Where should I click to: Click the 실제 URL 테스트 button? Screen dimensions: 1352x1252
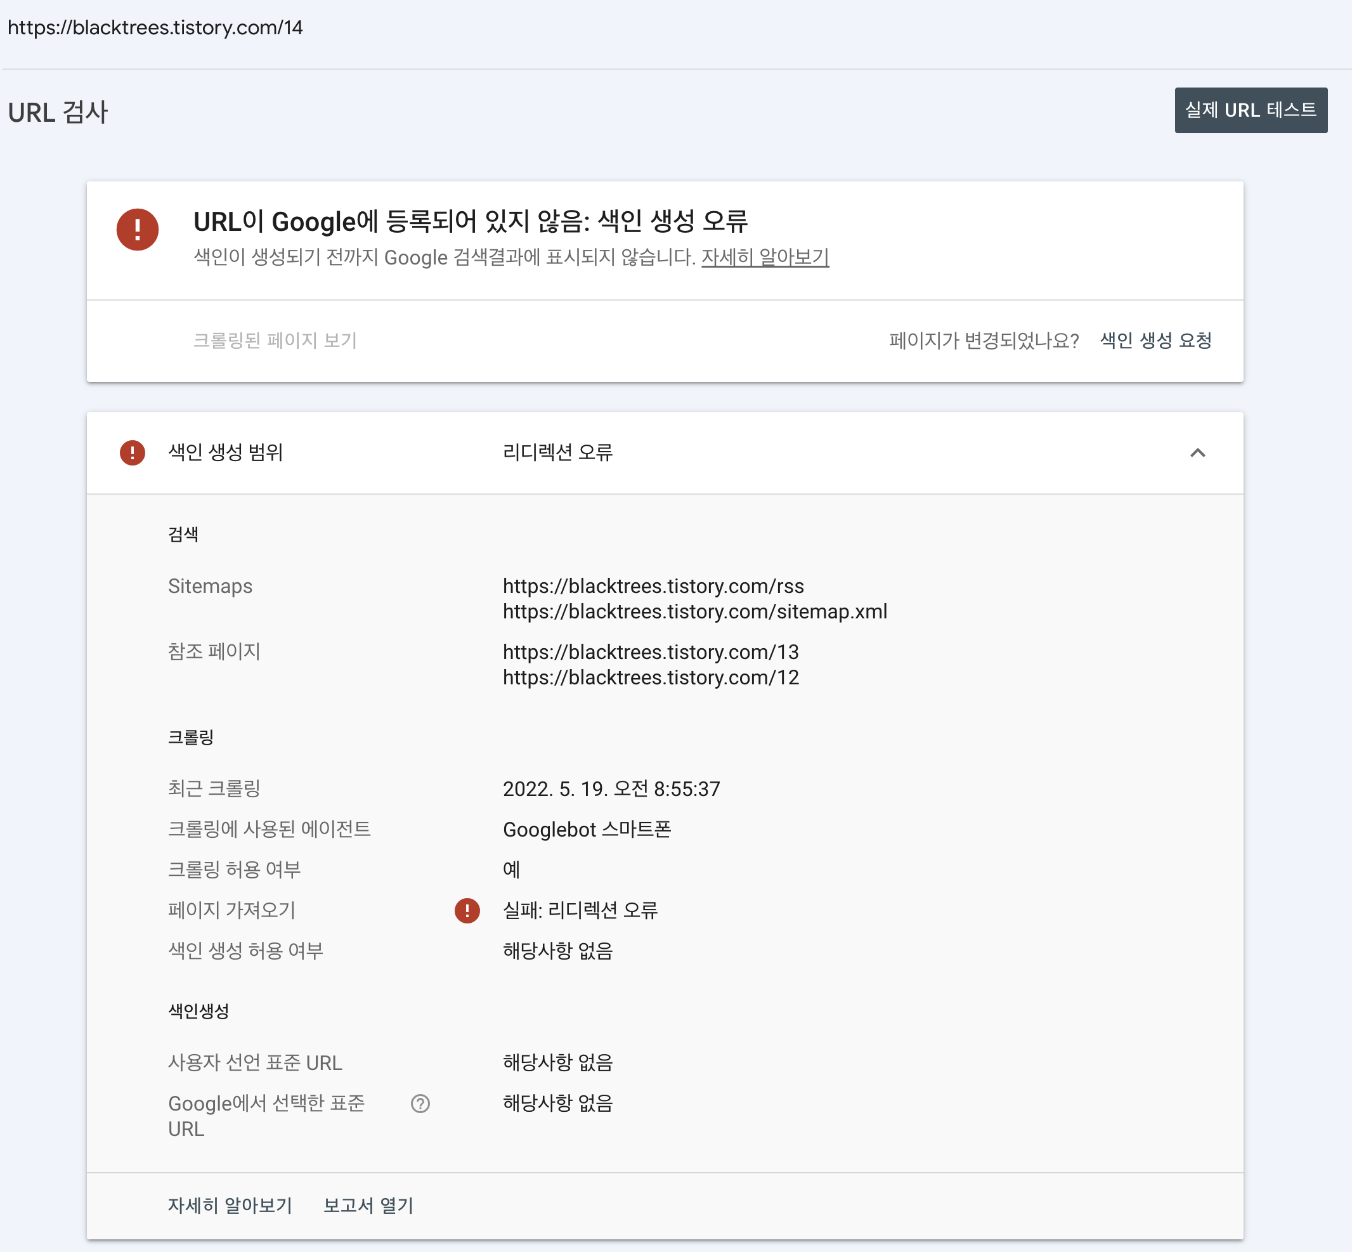coord(1251,110)
